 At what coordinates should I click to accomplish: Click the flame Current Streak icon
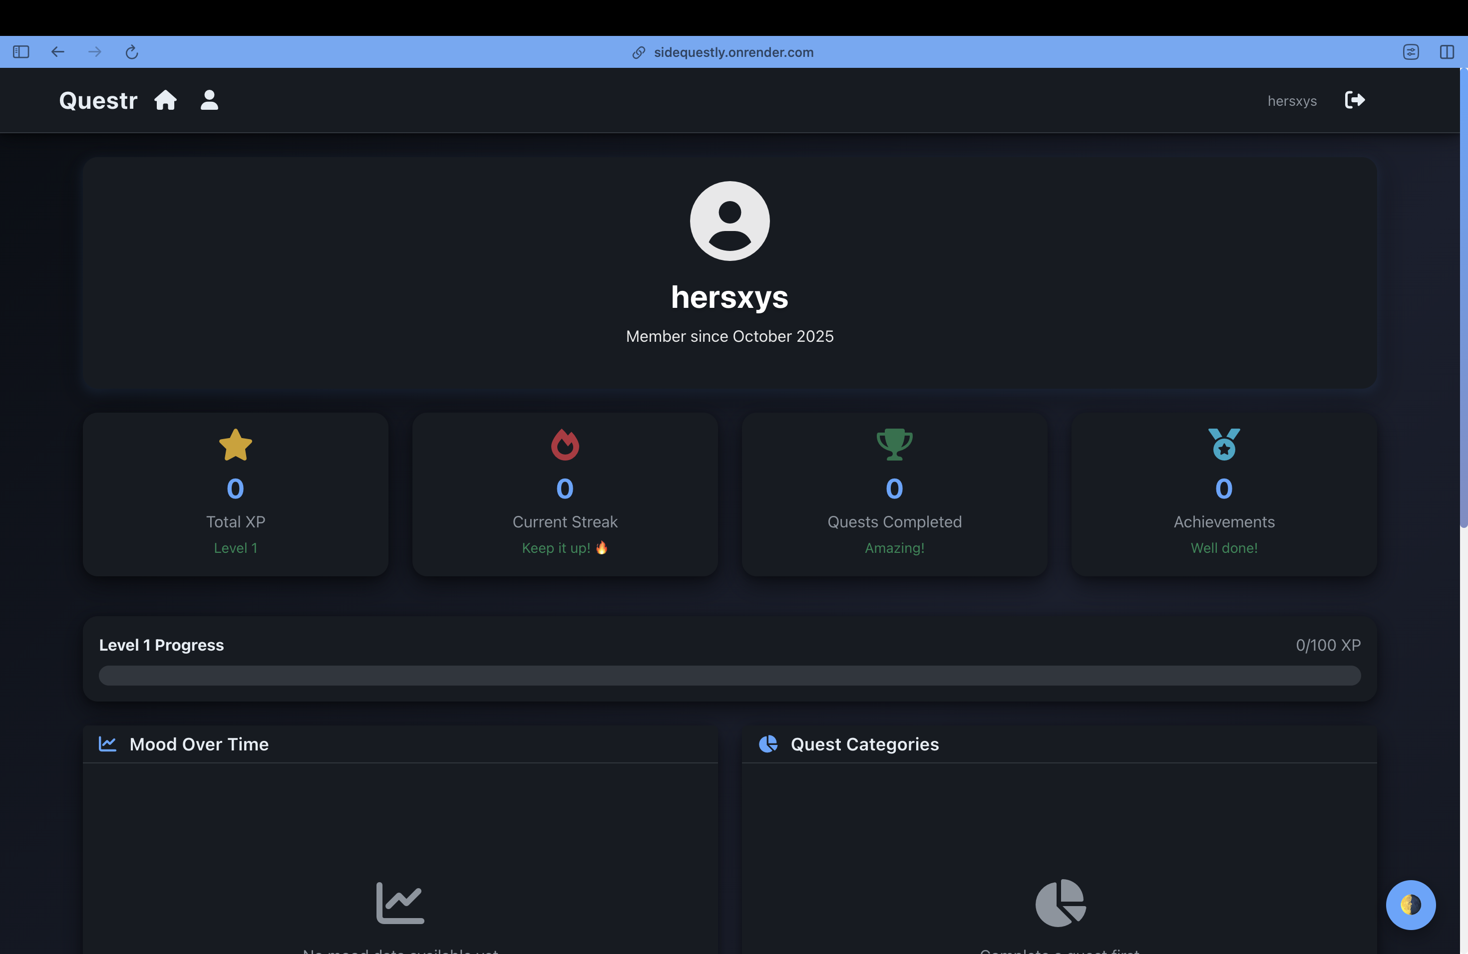(564, 445)
